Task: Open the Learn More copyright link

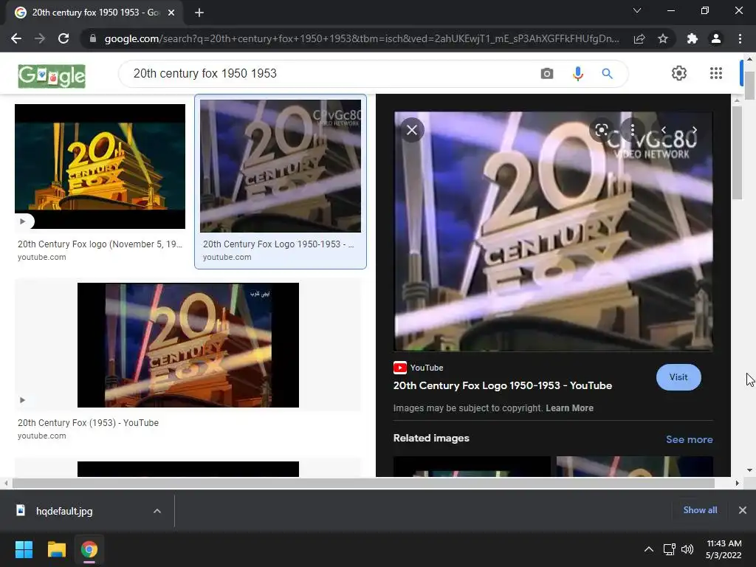Action: pyautogui.click(x=569, y=408)
